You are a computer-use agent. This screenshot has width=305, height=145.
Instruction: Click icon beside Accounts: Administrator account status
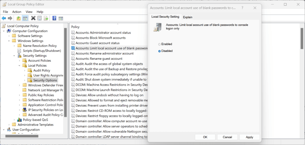pos(73,33)
